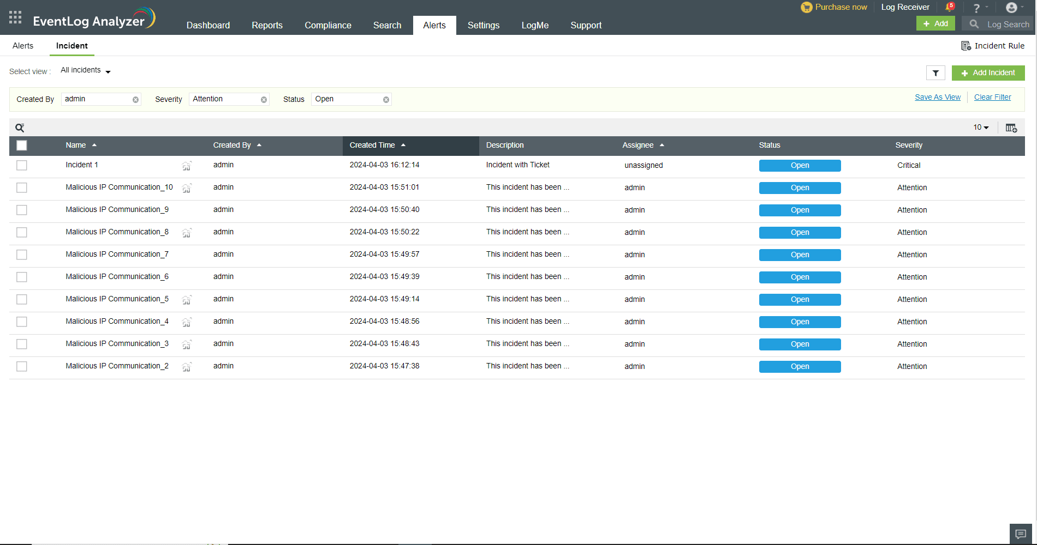Click the table search magnifier icon
Viewport: 1037px width, 545px height.
pos(20,127)
